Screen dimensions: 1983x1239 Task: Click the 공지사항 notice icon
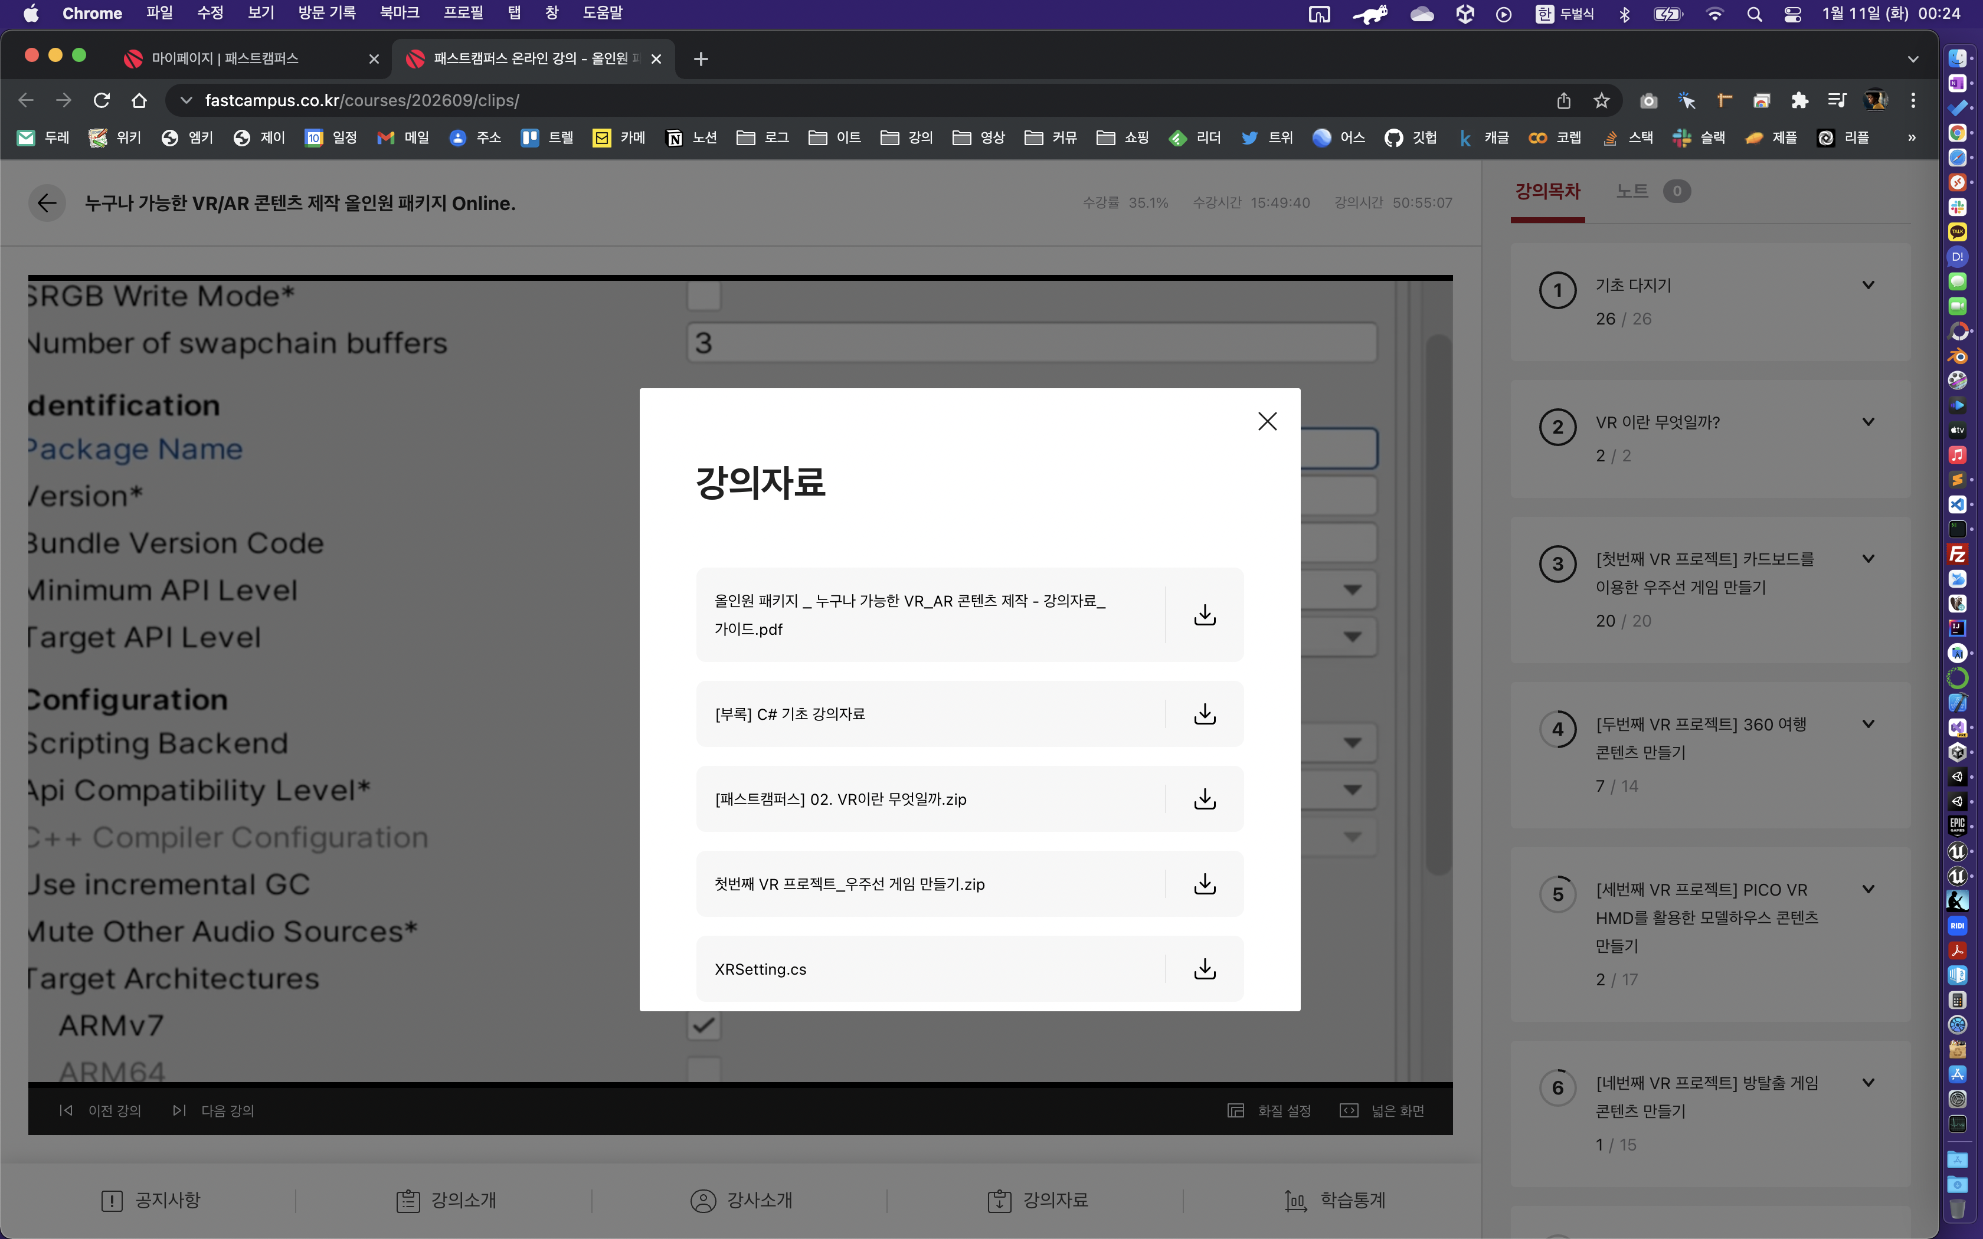[x=112, y=1201]
